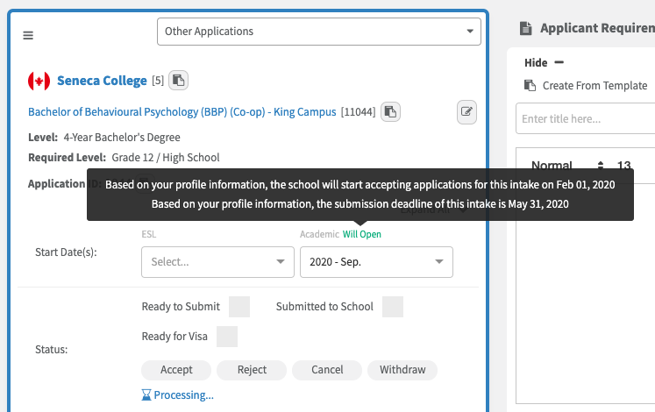This screenshot has height=412, width=655.
Task: Open the ESL start date Select dropdown
Action: click(217, 262)
